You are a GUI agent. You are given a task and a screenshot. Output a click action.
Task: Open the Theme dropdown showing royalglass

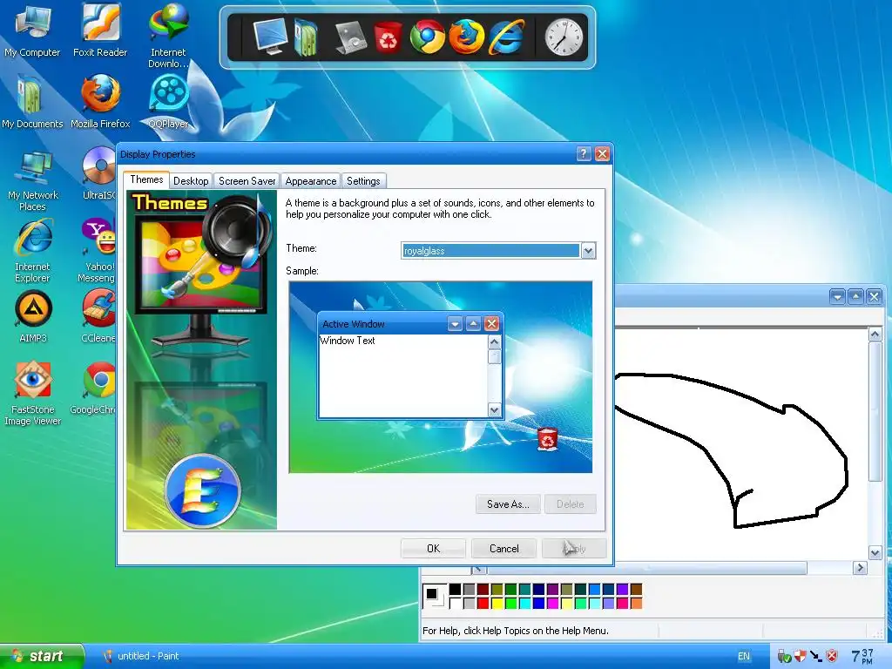click(588, 250)
